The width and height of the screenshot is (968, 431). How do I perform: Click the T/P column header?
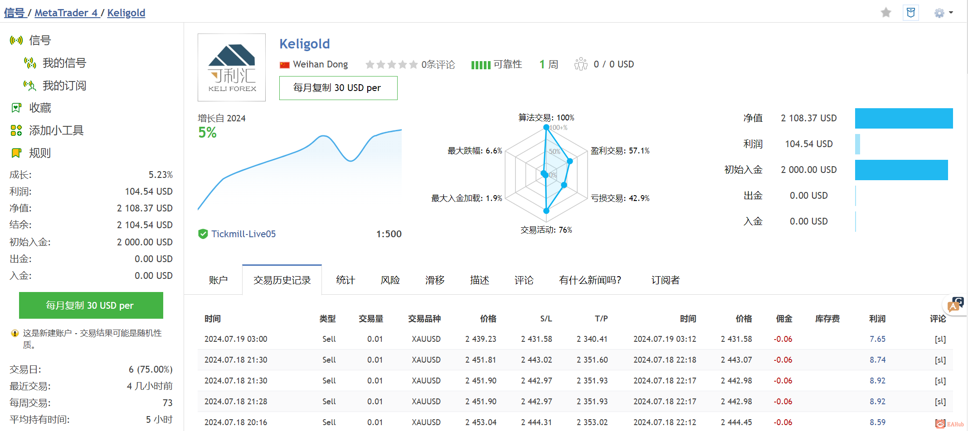point(602,319)
